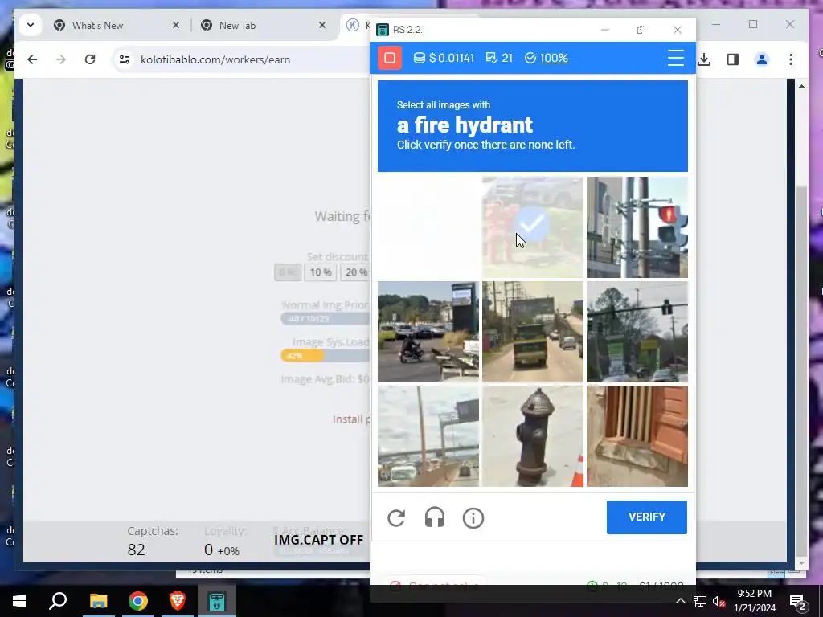Open the RS app taskbar icon

tap(217, 601)
